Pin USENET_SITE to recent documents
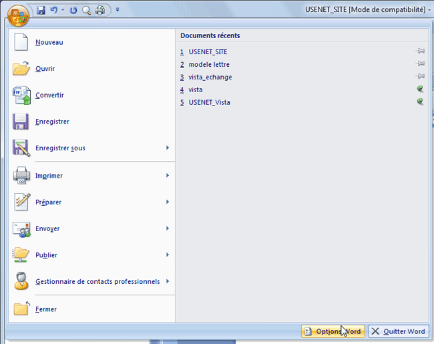 click(420, 51)
